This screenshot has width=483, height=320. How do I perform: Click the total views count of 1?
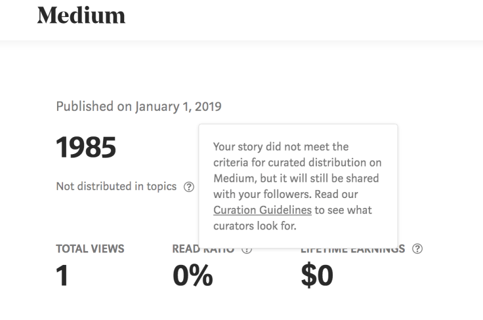[62, 276]
